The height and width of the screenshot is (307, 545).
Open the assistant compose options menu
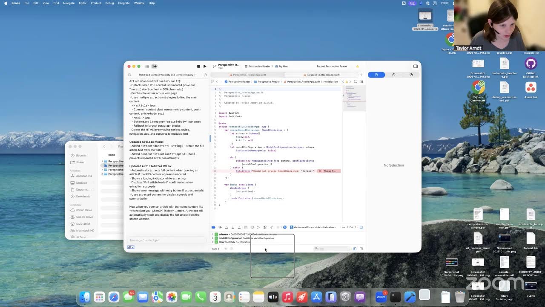[x=131, y=247]
